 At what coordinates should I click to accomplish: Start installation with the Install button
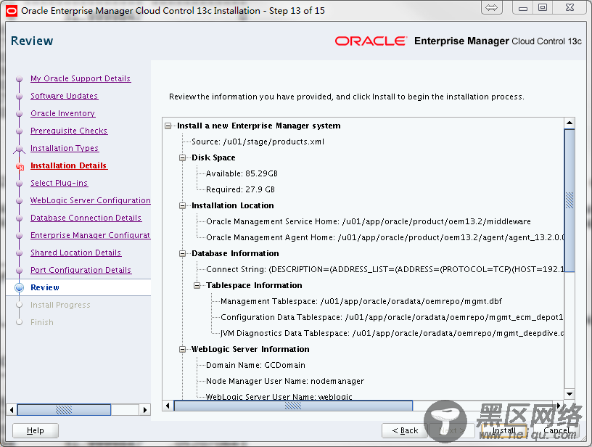click(x=503, y=430)
